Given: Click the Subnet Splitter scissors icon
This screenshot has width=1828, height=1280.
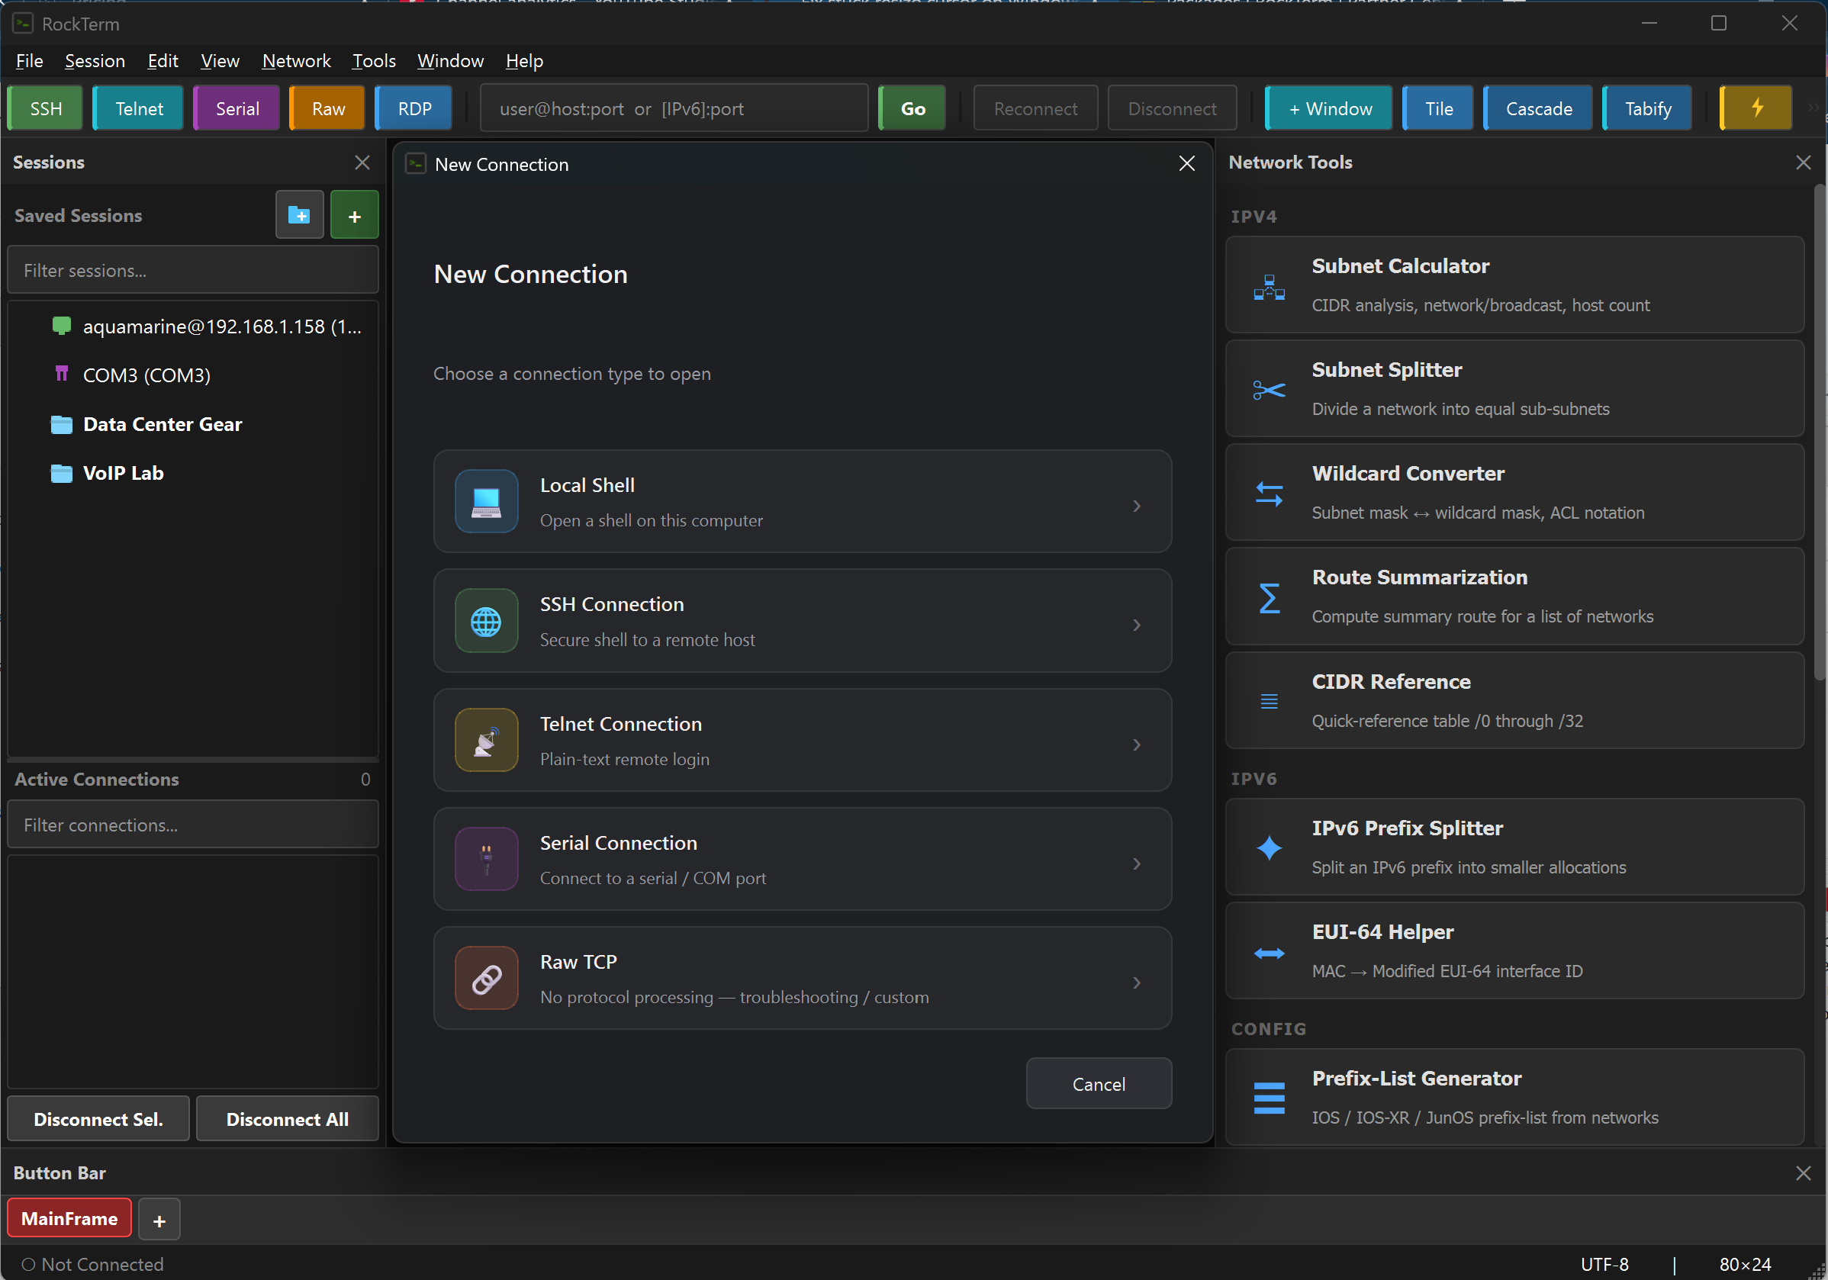Looking at the screenshot, I should coord(1269,390).
